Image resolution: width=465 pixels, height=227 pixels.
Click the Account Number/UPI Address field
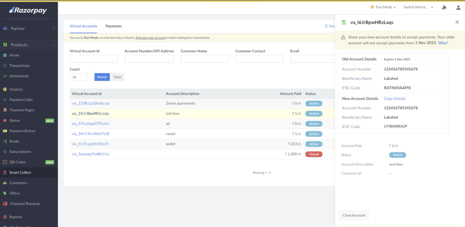(x=149, y=59)
